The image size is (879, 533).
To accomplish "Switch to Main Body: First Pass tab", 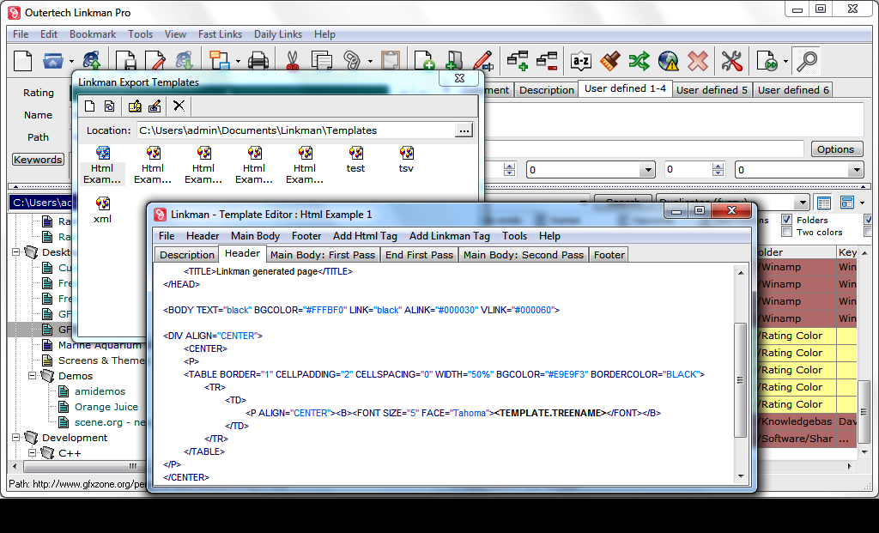I will 323,255.
